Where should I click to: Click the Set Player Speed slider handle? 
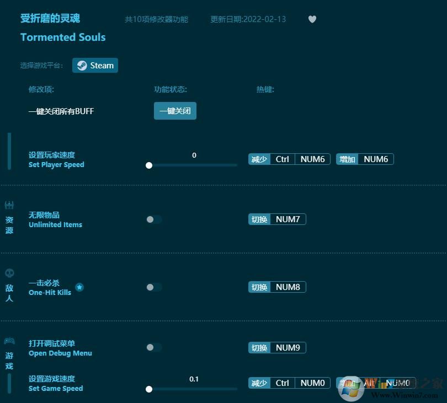[148, 165]
